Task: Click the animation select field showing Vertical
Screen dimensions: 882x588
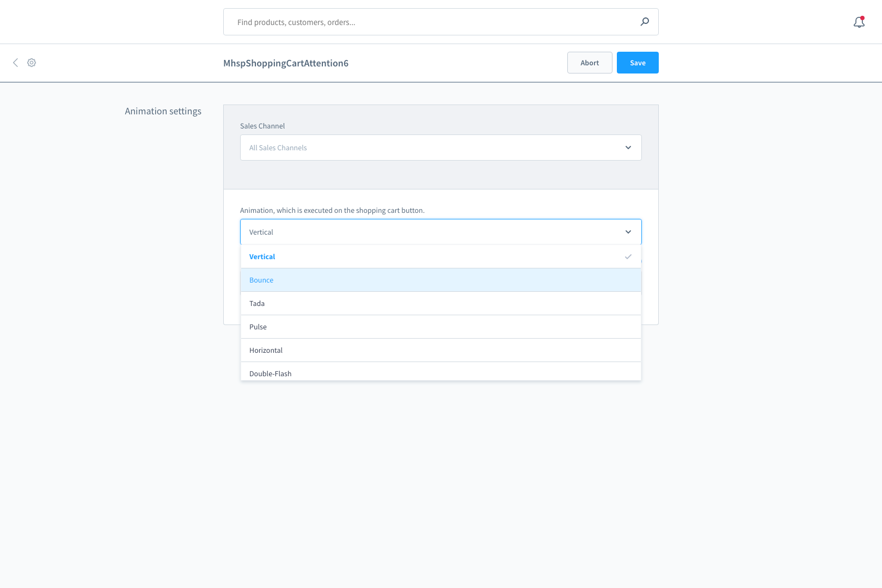Action: click(x=430, y=232)
